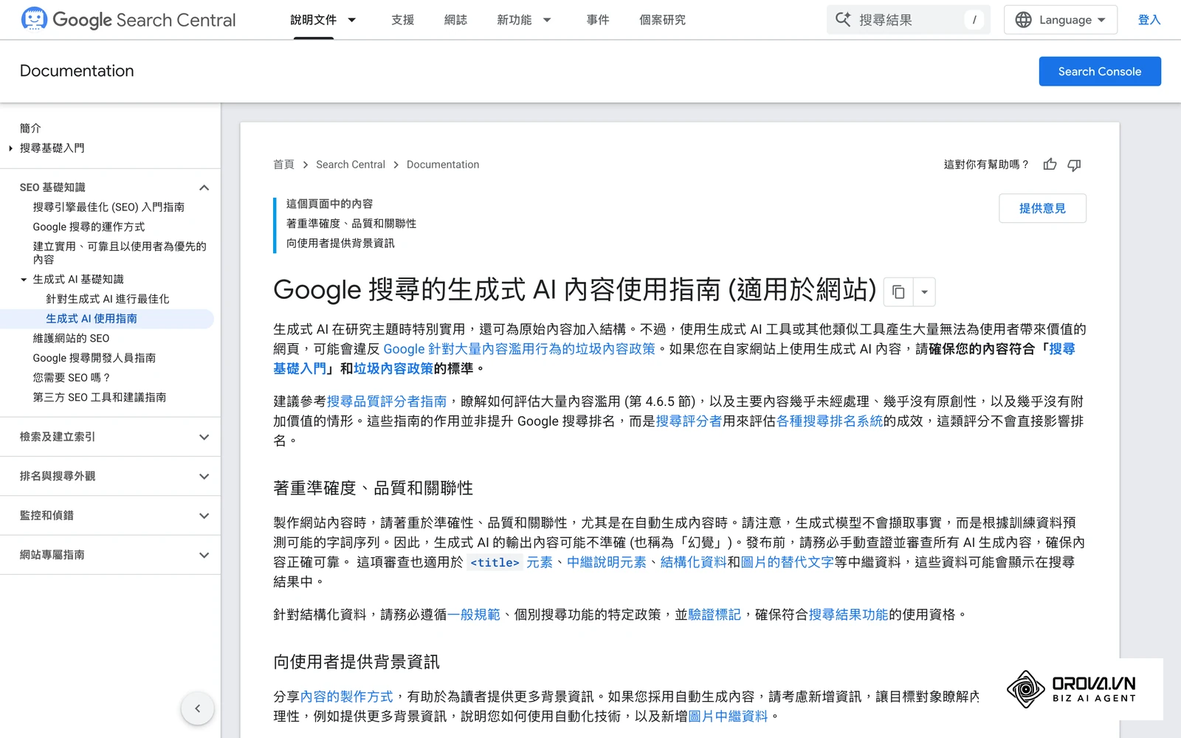This screenshot has height=738, width=1181.
Task: Collapse the sidebar with the round arrow button
Action: point(198,708)
